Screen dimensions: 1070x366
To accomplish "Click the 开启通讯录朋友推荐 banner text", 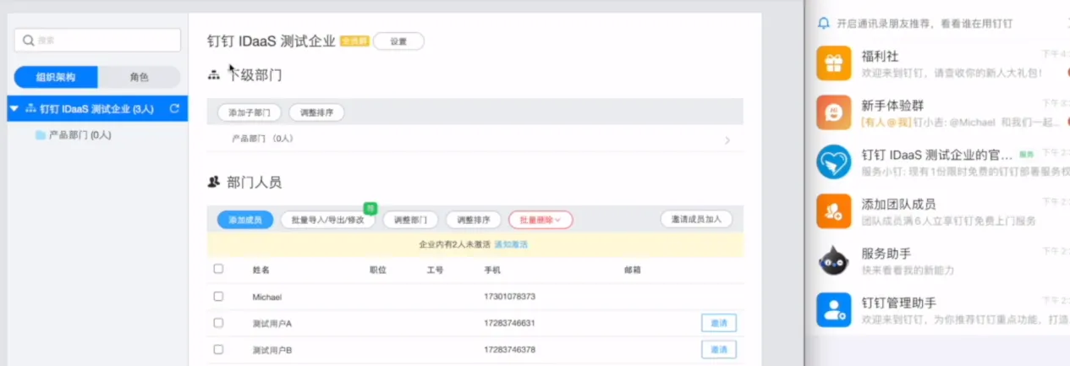I will coord(925,24).
